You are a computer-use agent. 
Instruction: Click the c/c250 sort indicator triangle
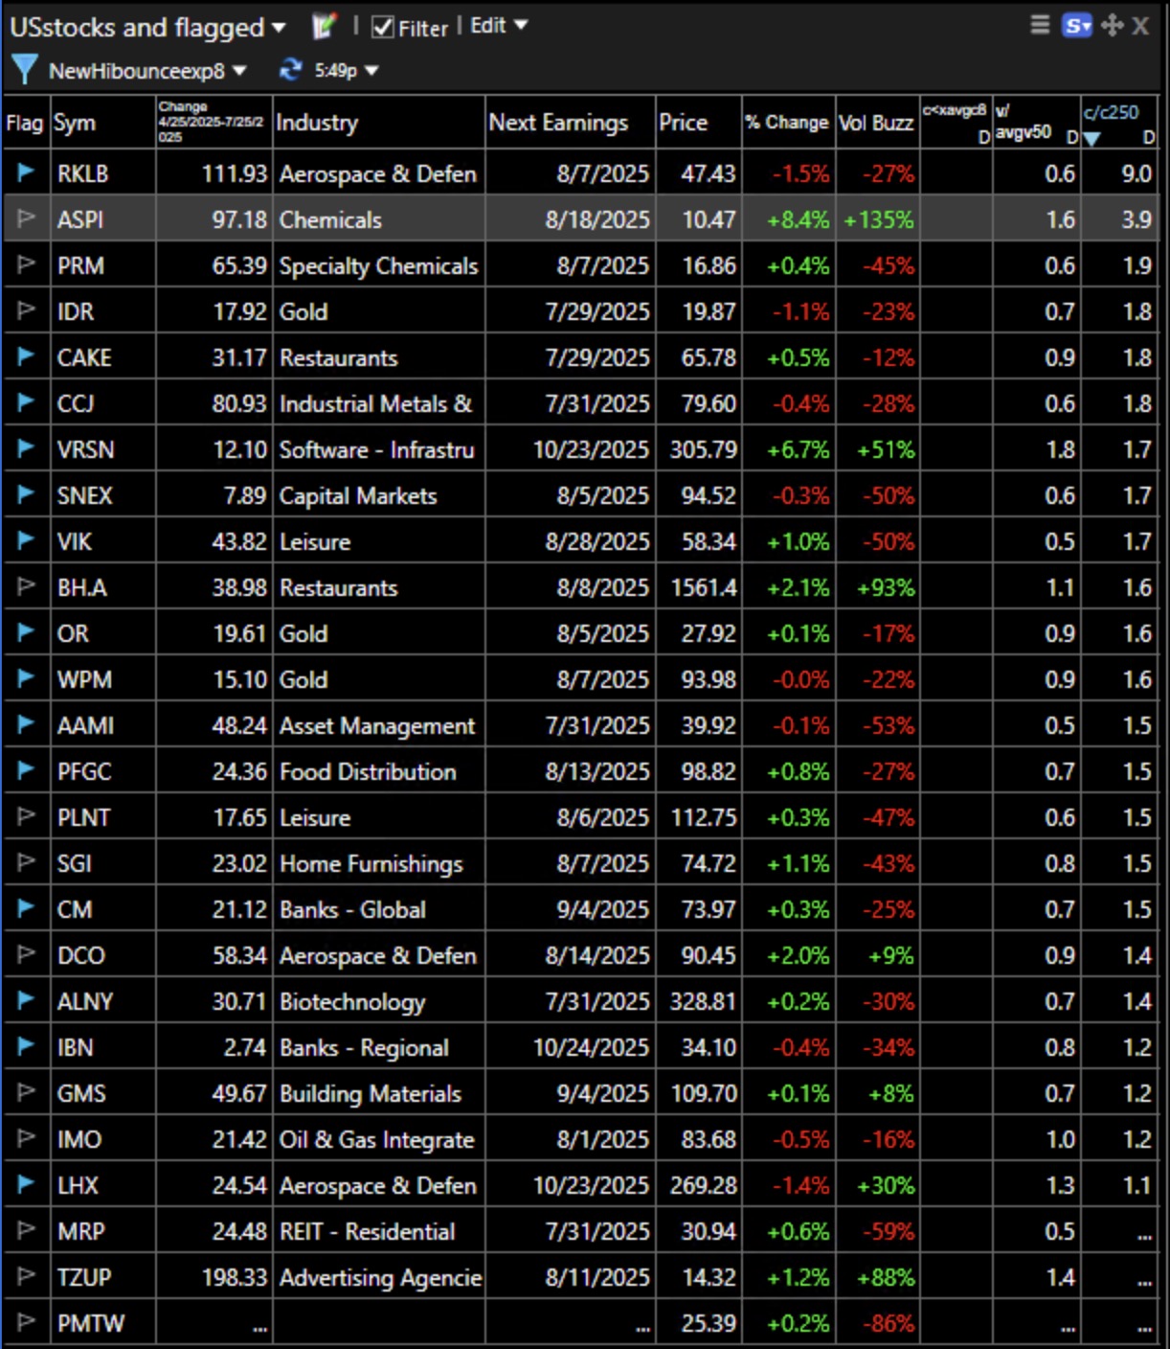1093,136
